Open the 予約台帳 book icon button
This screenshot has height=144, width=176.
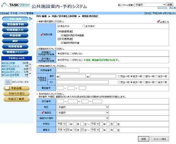click(x=16, y=88)
